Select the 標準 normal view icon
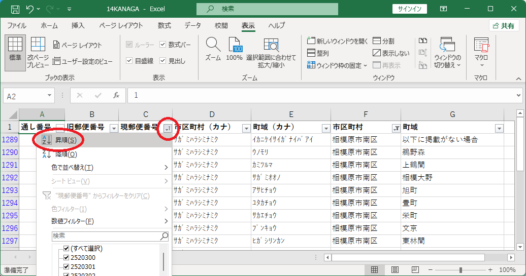 pos(15,53)
